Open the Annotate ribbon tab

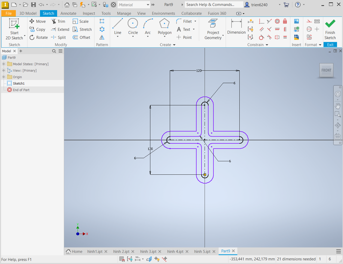point(68,13)
